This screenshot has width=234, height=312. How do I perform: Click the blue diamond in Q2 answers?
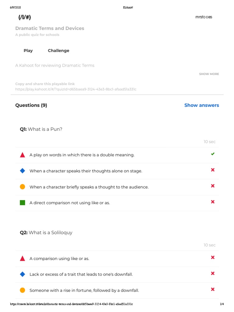tap(22, 274)
